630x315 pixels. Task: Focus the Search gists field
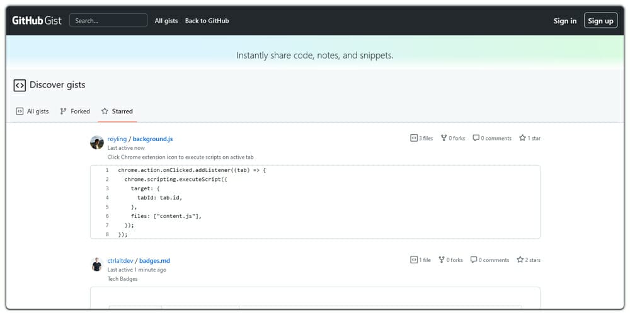pos(108,21)
